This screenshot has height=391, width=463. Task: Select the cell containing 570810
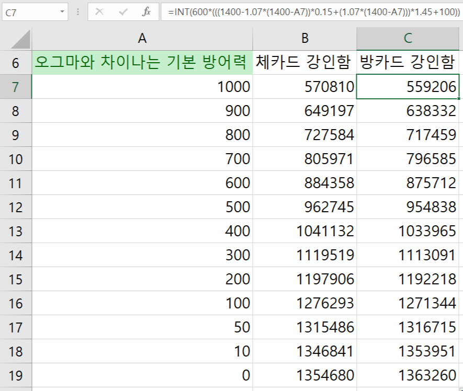click(304, 87)
